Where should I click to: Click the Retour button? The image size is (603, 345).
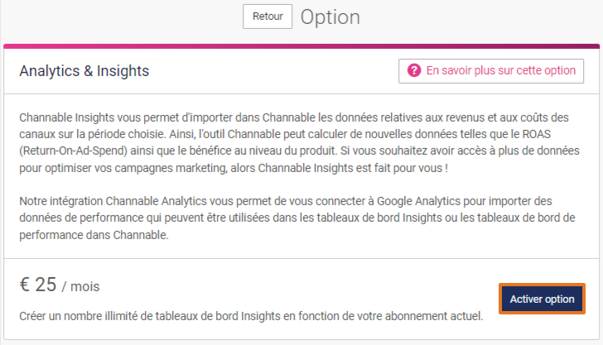[x=268, y=17]
